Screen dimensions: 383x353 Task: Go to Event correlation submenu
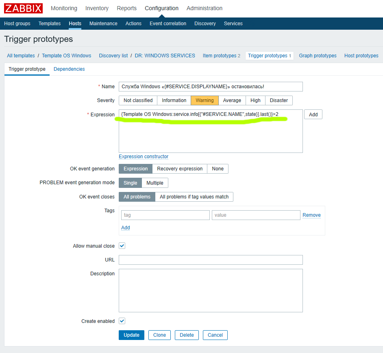click(x=168, y=24)
